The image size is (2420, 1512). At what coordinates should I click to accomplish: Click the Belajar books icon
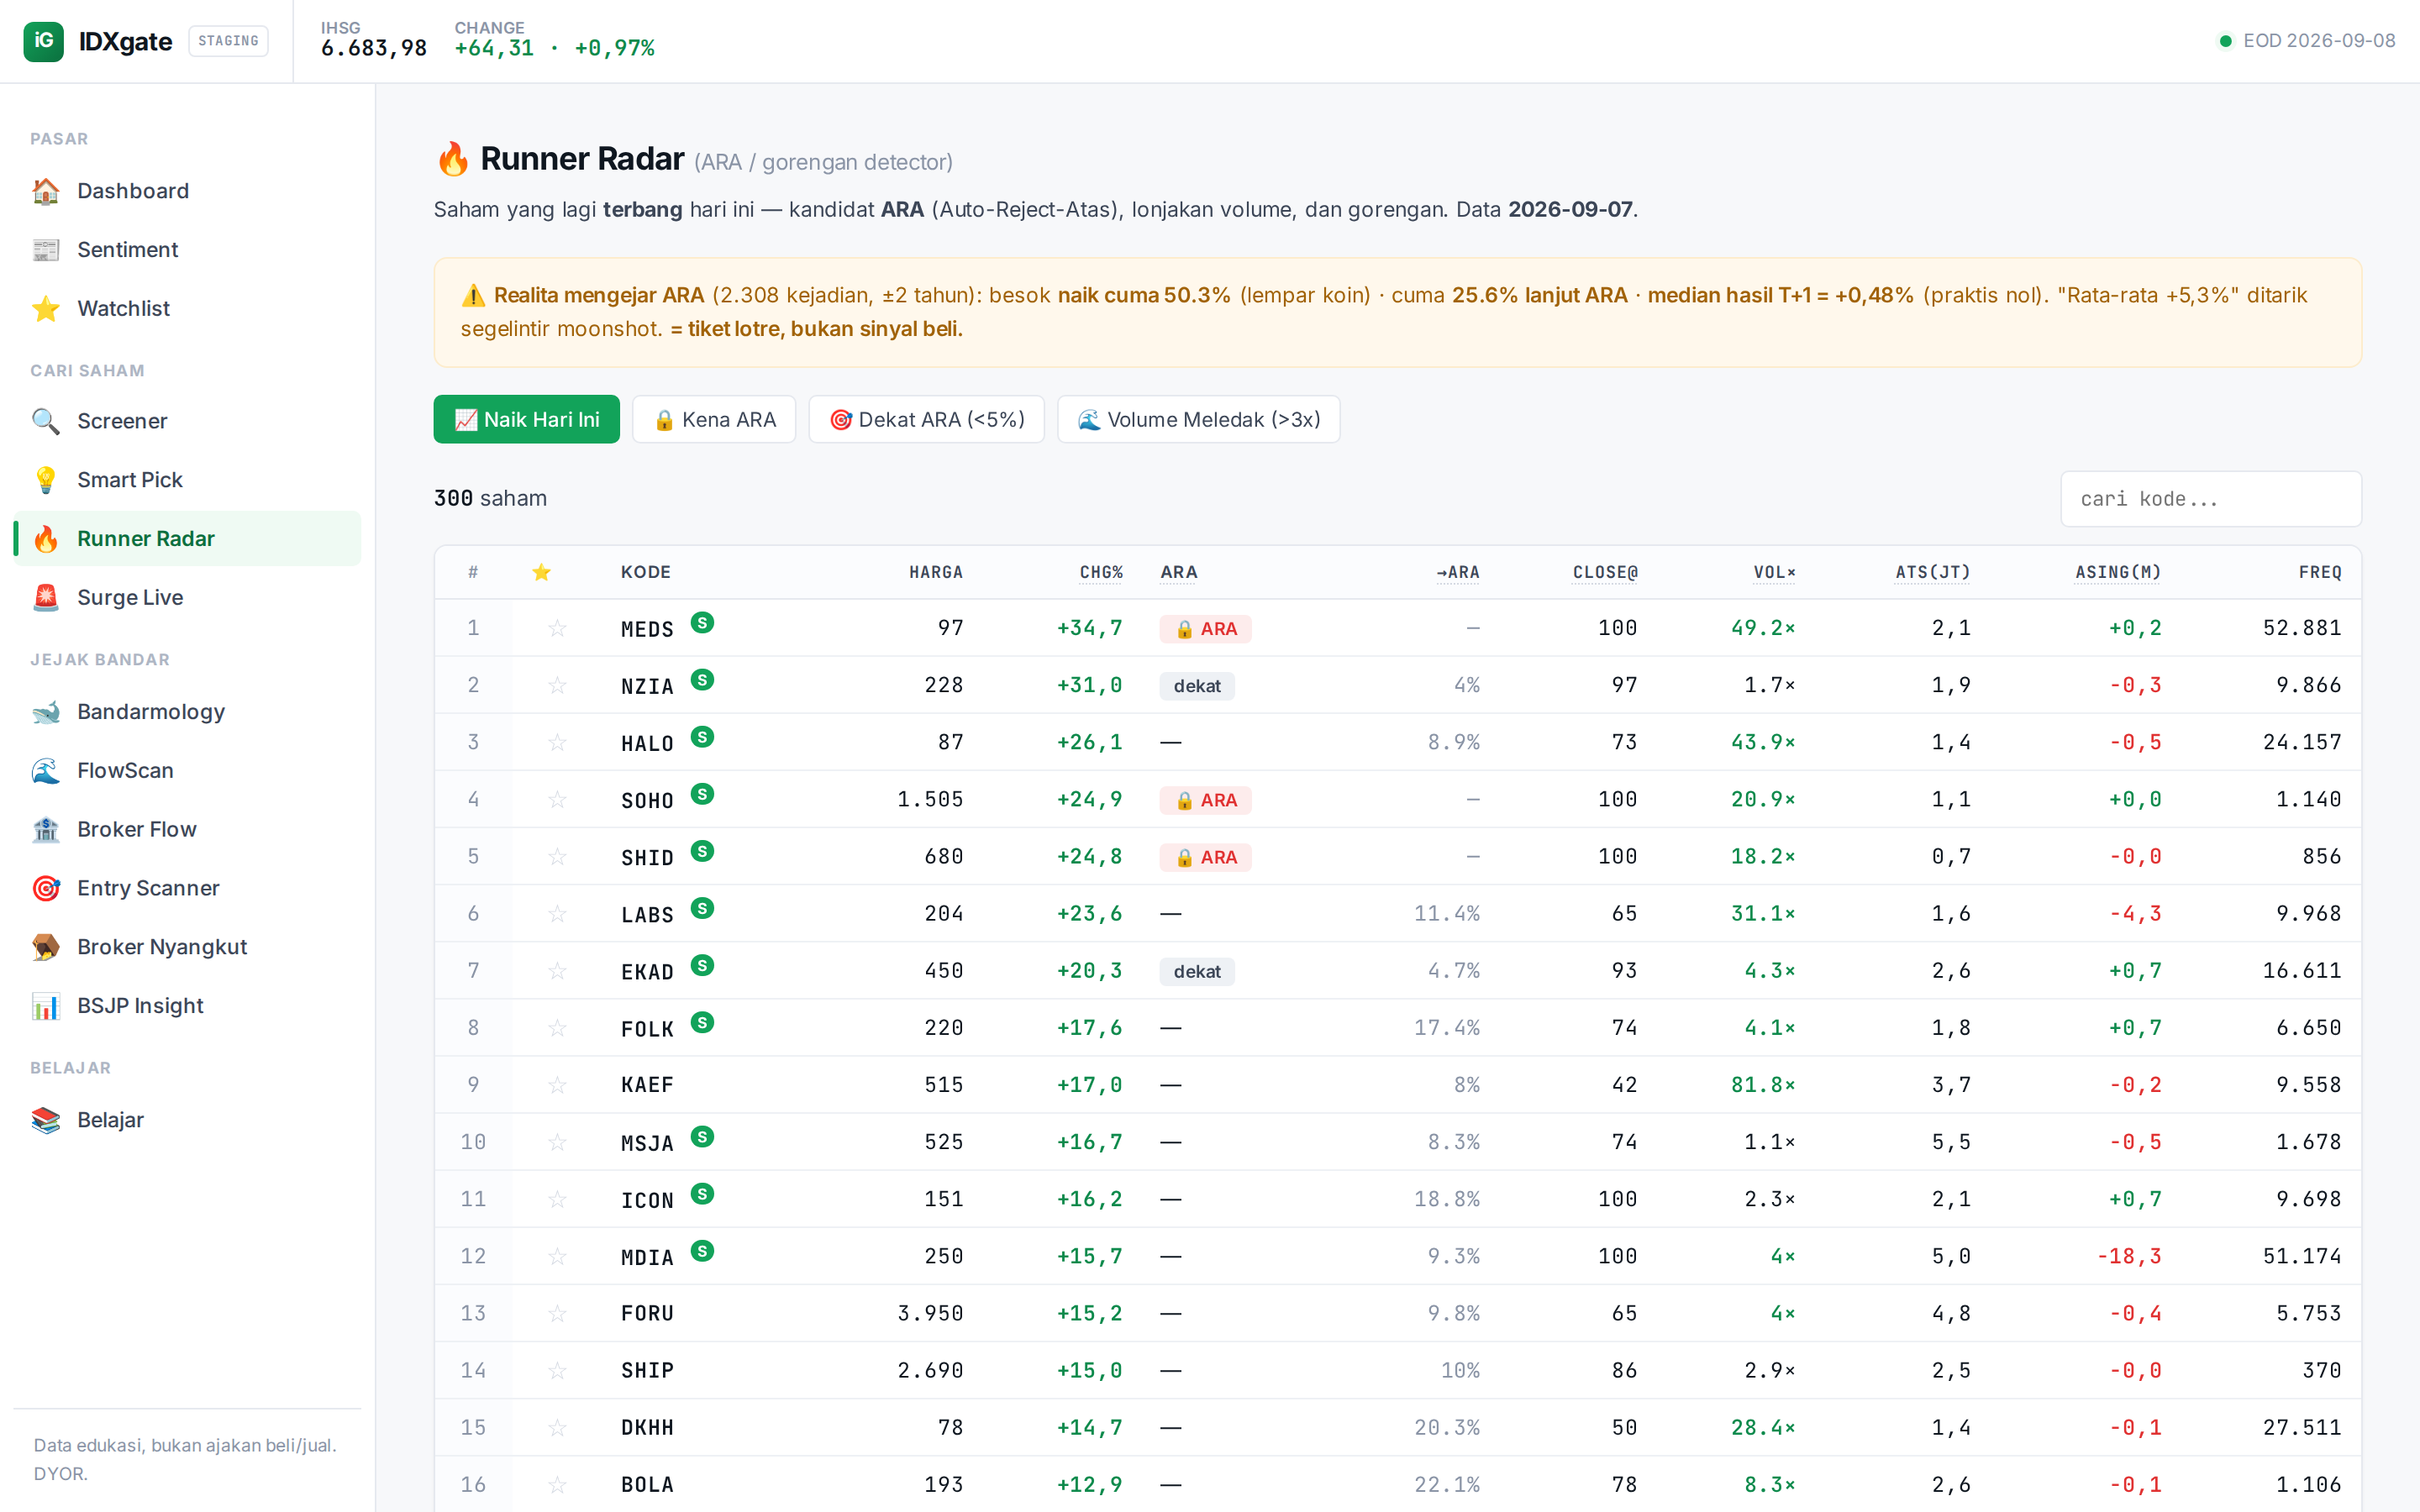click(46, 1120)
